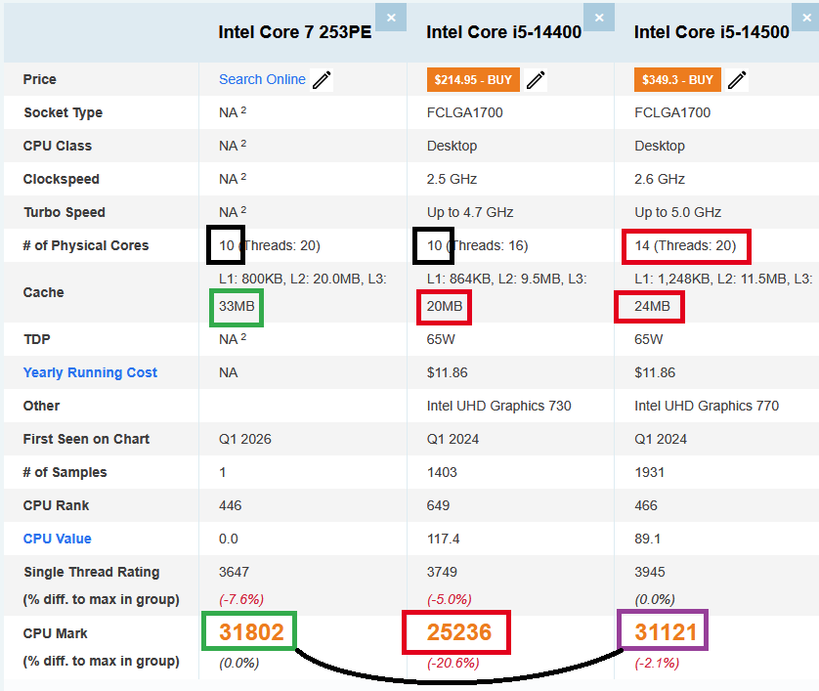Open Search Online for the Core 7 253PE
819x691 pixels.
coord(262,79)
